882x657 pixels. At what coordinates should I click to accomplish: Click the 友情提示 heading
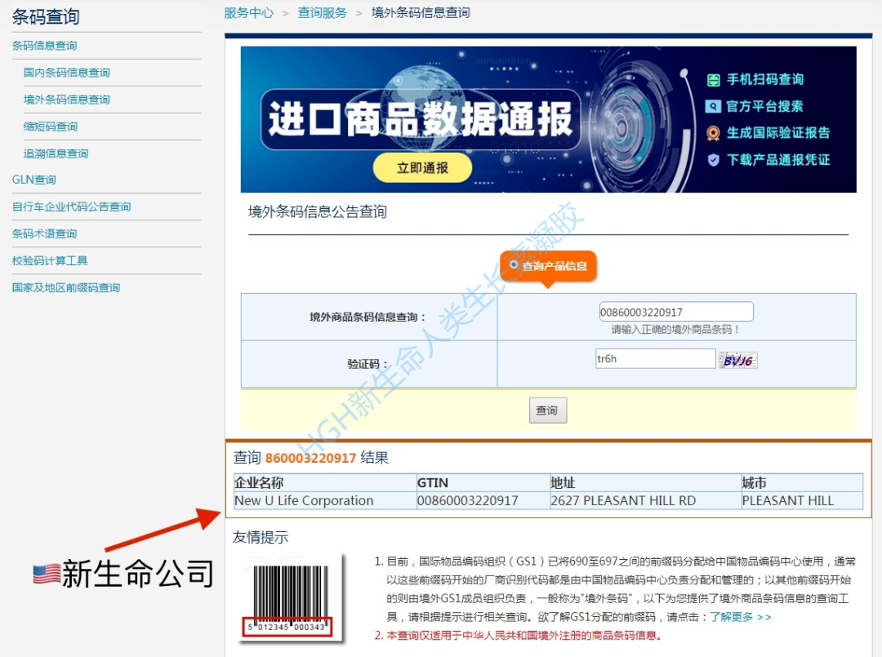coord(261,537)
